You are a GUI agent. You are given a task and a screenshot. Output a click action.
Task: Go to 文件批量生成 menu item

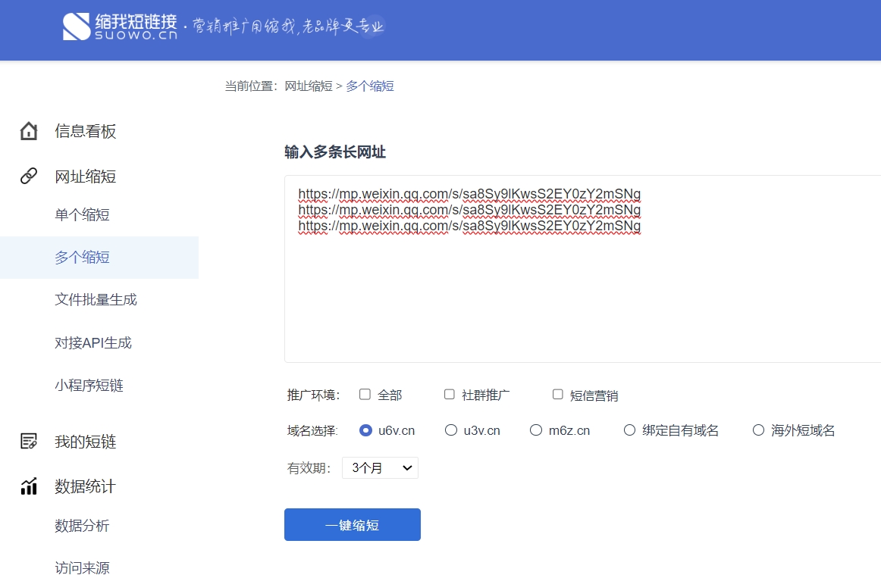point(96,300)
